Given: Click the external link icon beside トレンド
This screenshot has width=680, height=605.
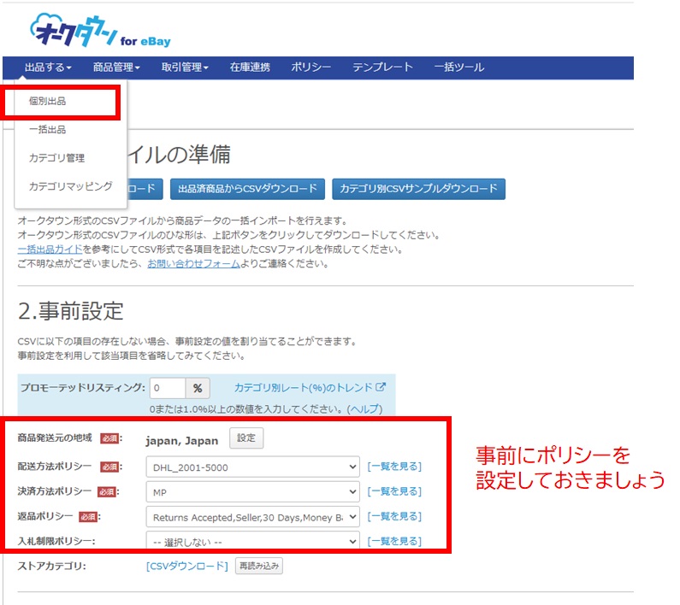Looking at the screenshot, I should click(x=381, y=387).
